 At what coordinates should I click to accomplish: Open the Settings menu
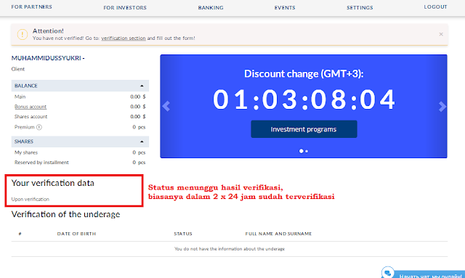[x=360, y=8]
